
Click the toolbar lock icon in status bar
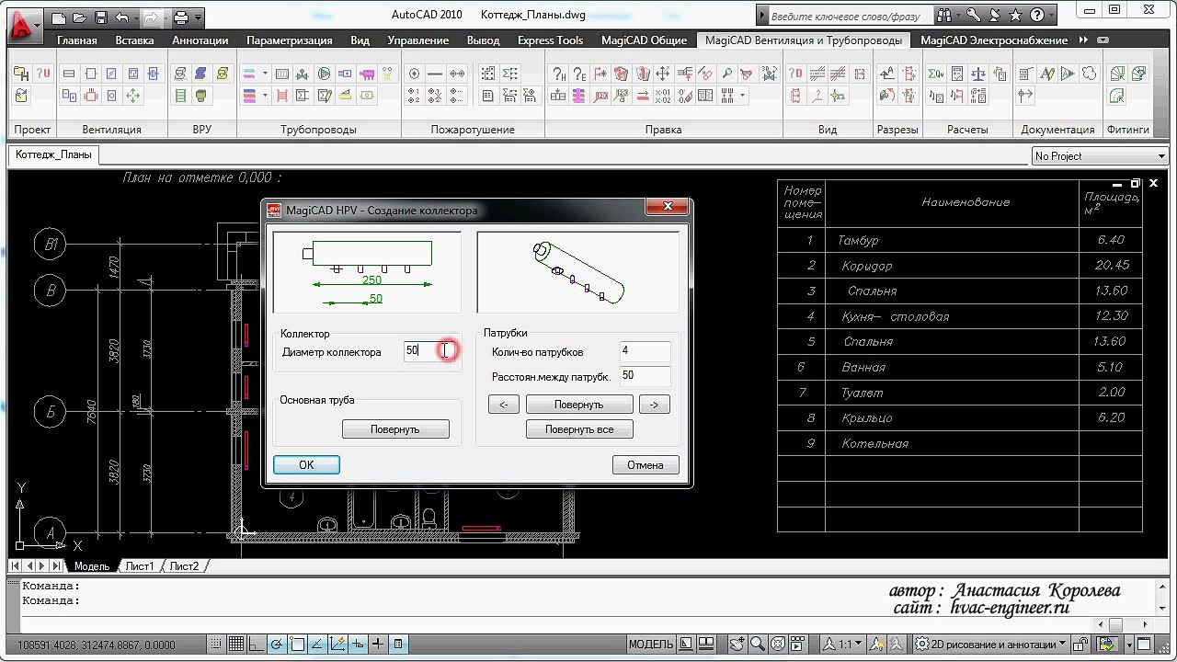(1082, 645)
